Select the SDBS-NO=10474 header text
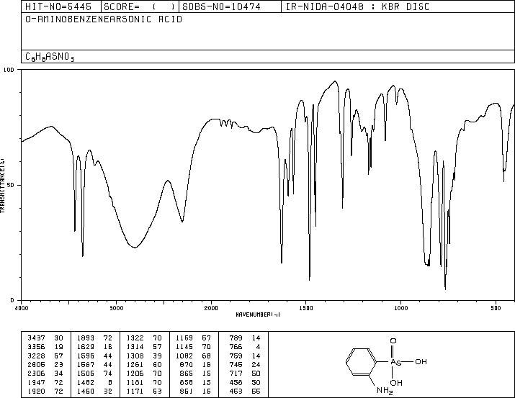The image size is (515, 398). pyautogui.click(x=221, y=6)
